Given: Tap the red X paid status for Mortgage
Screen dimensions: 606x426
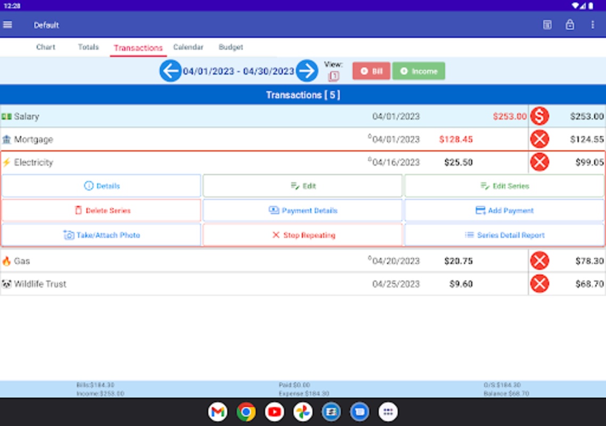Looking at the screenshot, I should 539,139.
